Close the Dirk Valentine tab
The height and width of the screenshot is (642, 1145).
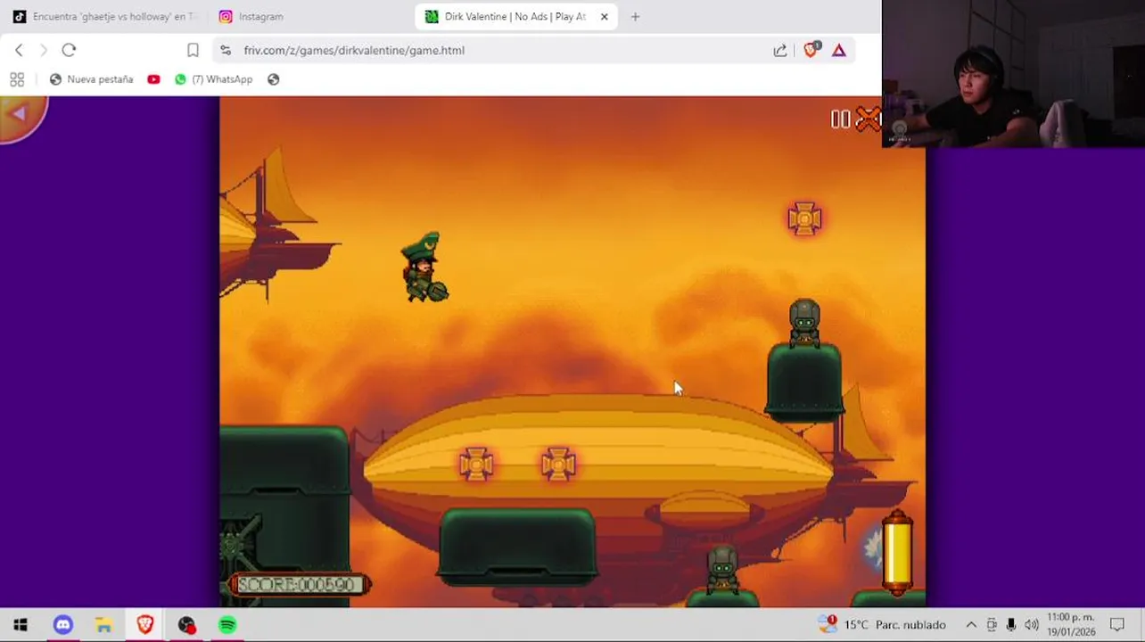click(604, 16)
